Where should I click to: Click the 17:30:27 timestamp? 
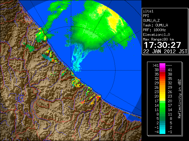[x=162, y=45]
